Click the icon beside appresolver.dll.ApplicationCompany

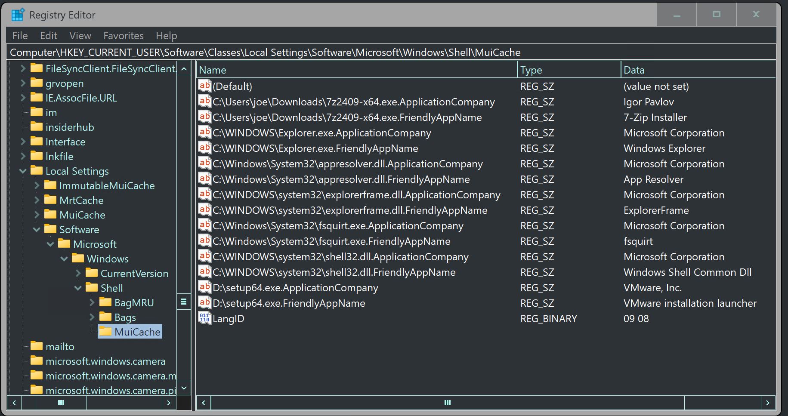point(204,163)
